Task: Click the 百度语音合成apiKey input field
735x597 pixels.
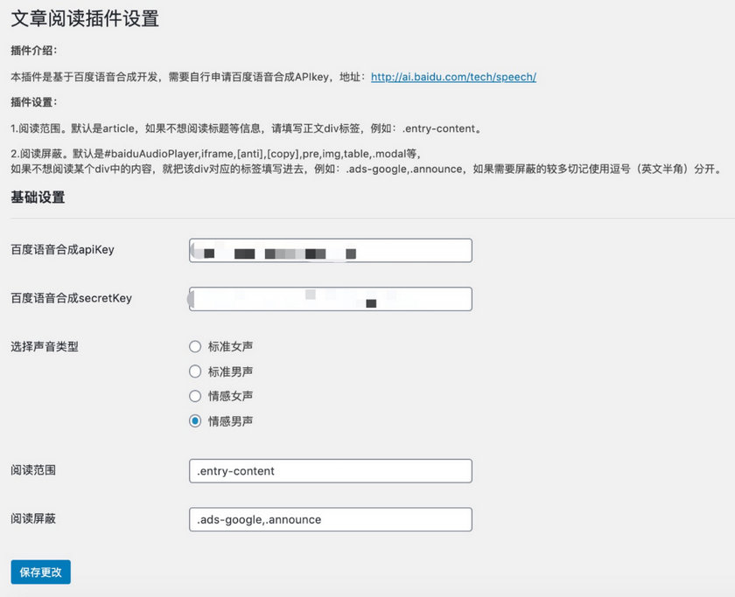Action: (330, 250)
